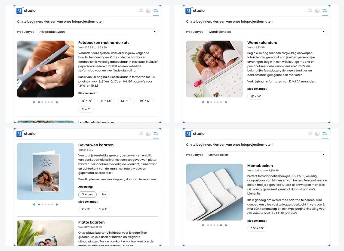Open the photo gallery icon in Memoboeken panel

pos(317,134)
